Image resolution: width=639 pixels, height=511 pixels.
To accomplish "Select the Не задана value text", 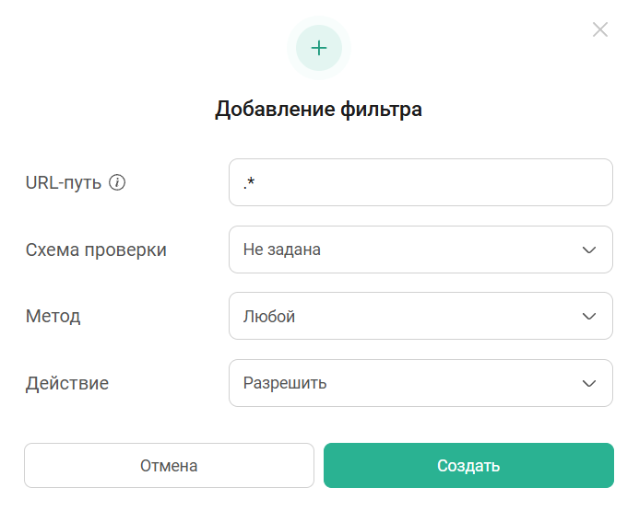I will click(x=281, y=250).
